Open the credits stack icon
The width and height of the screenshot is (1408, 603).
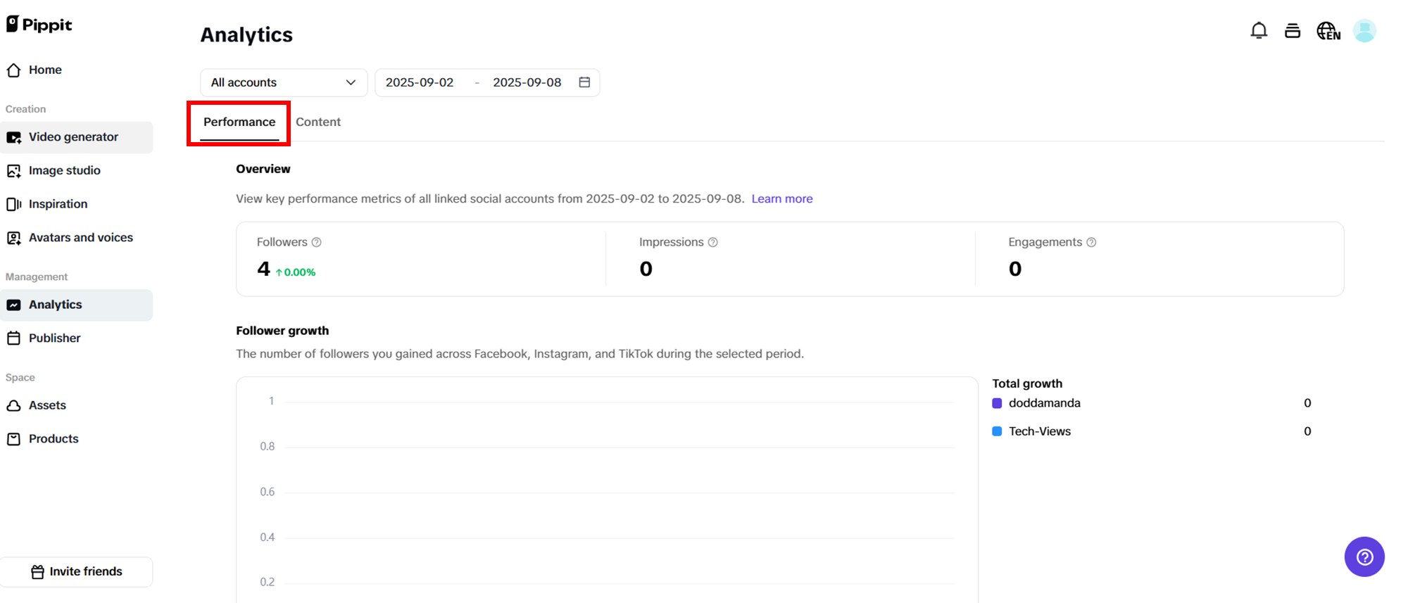pos(1293,31)
